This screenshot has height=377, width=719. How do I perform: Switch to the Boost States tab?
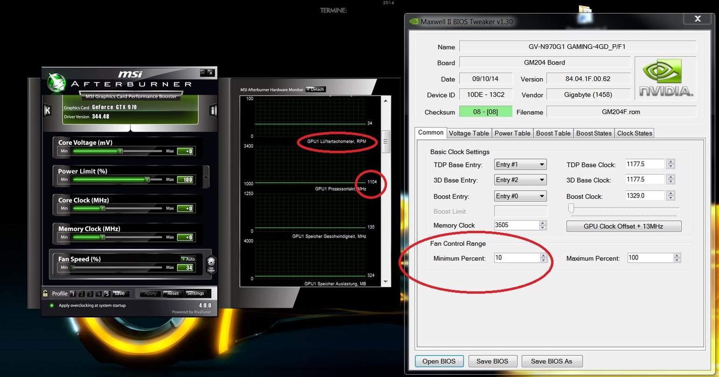pyautogui.click(x=594, y=133)
